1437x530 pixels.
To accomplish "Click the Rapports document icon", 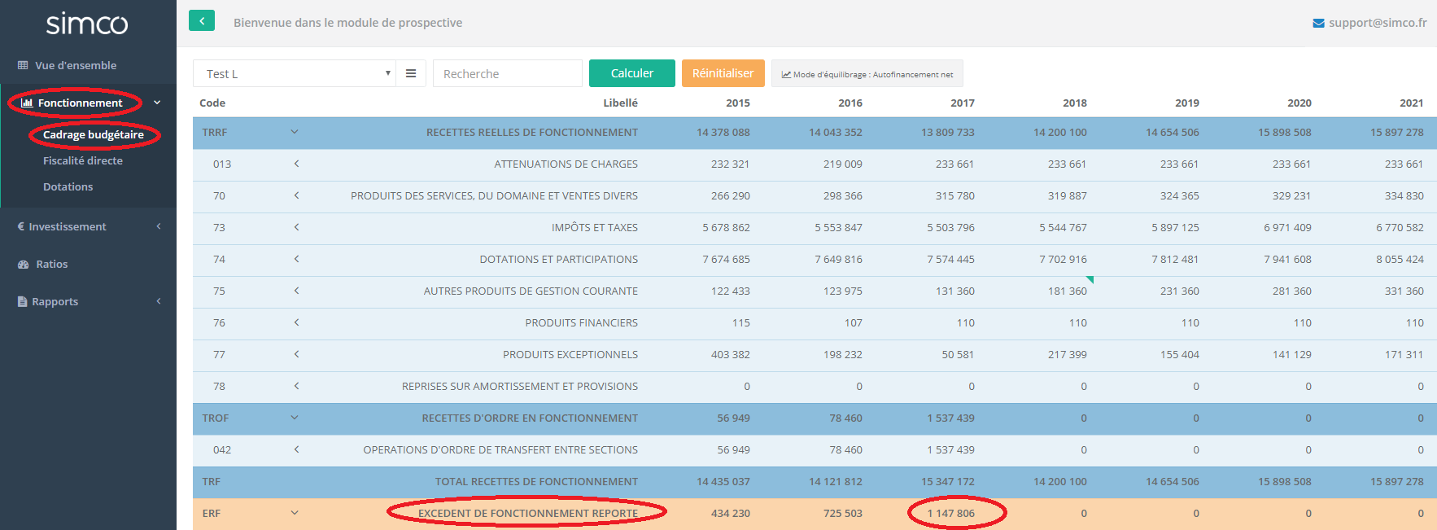I will (23, 302).
